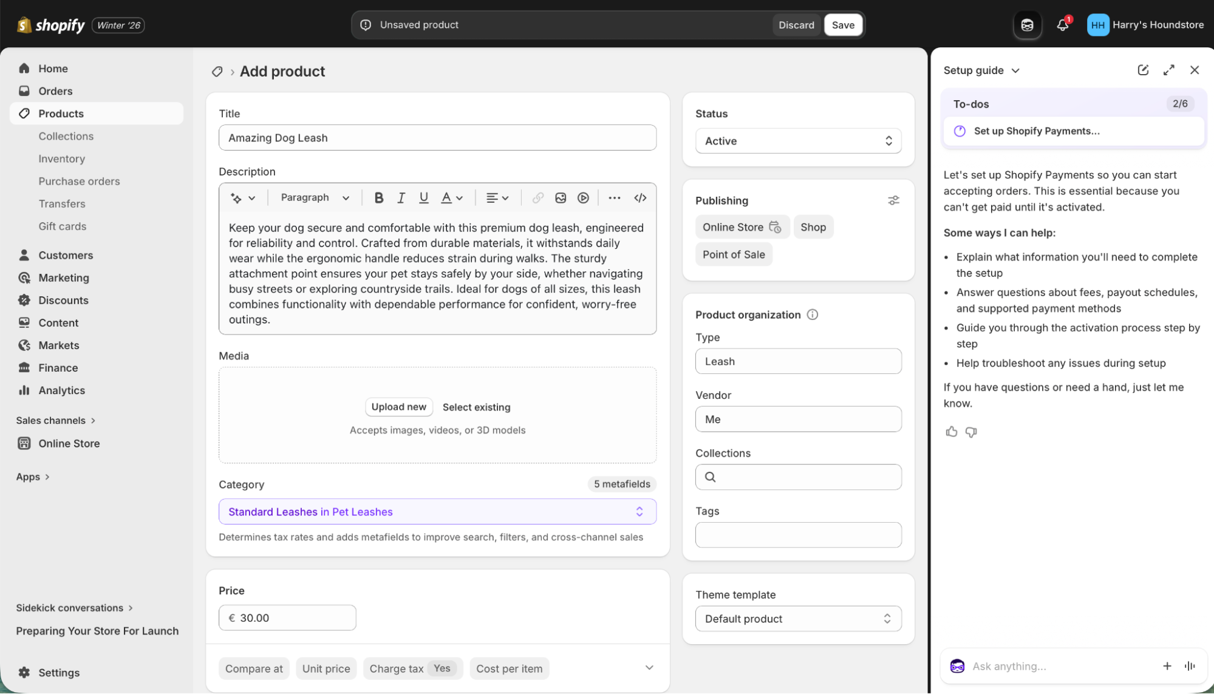Open the Status dropdown showing Active
The height and width of the screenshot is (694, 1214).
pos(798,141)
